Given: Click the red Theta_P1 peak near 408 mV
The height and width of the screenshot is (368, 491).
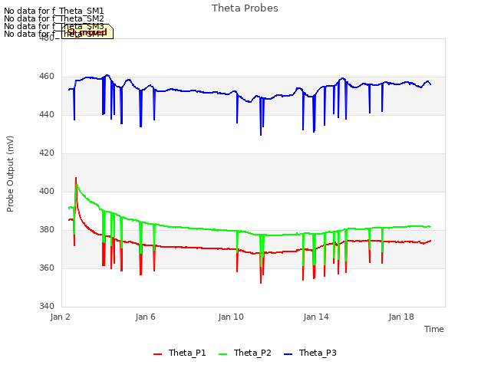Looking at the screenshot, I should click(76, 179).
